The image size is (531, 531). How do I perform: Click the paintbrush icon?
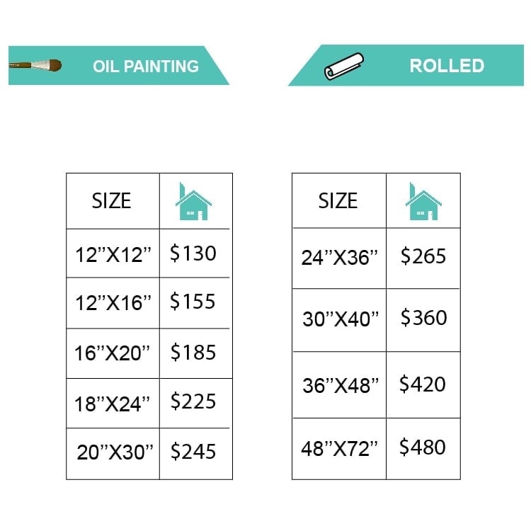click(35, 66)
